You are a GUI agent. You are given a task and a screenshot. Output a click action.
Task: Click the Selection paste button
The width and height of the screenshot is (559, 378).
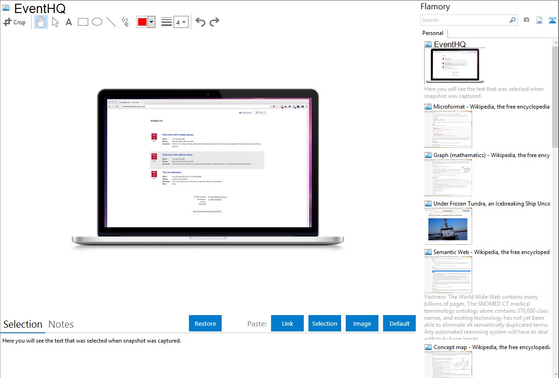[324, 323]
